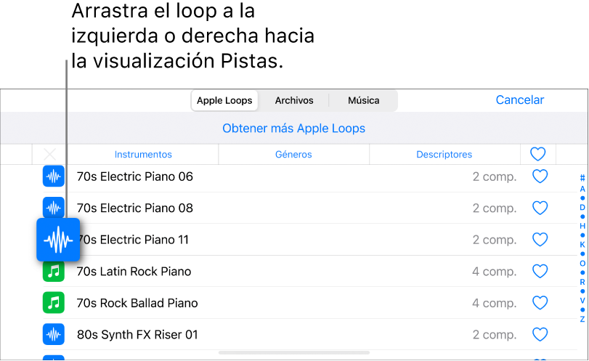Screen dimensions: 589x361
Task: Show favorites using the header heart icon
Action: 537,154
